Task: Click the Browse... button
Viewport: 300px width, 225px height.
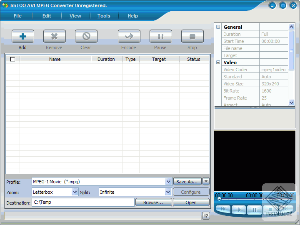Action: (153, 202)
